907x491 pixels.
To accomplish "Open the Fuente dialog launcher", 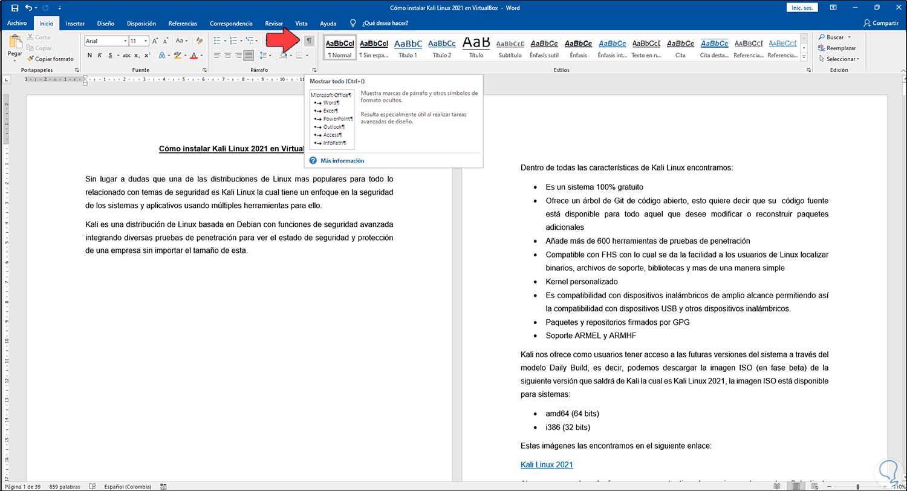I will (x=205, y=70).
